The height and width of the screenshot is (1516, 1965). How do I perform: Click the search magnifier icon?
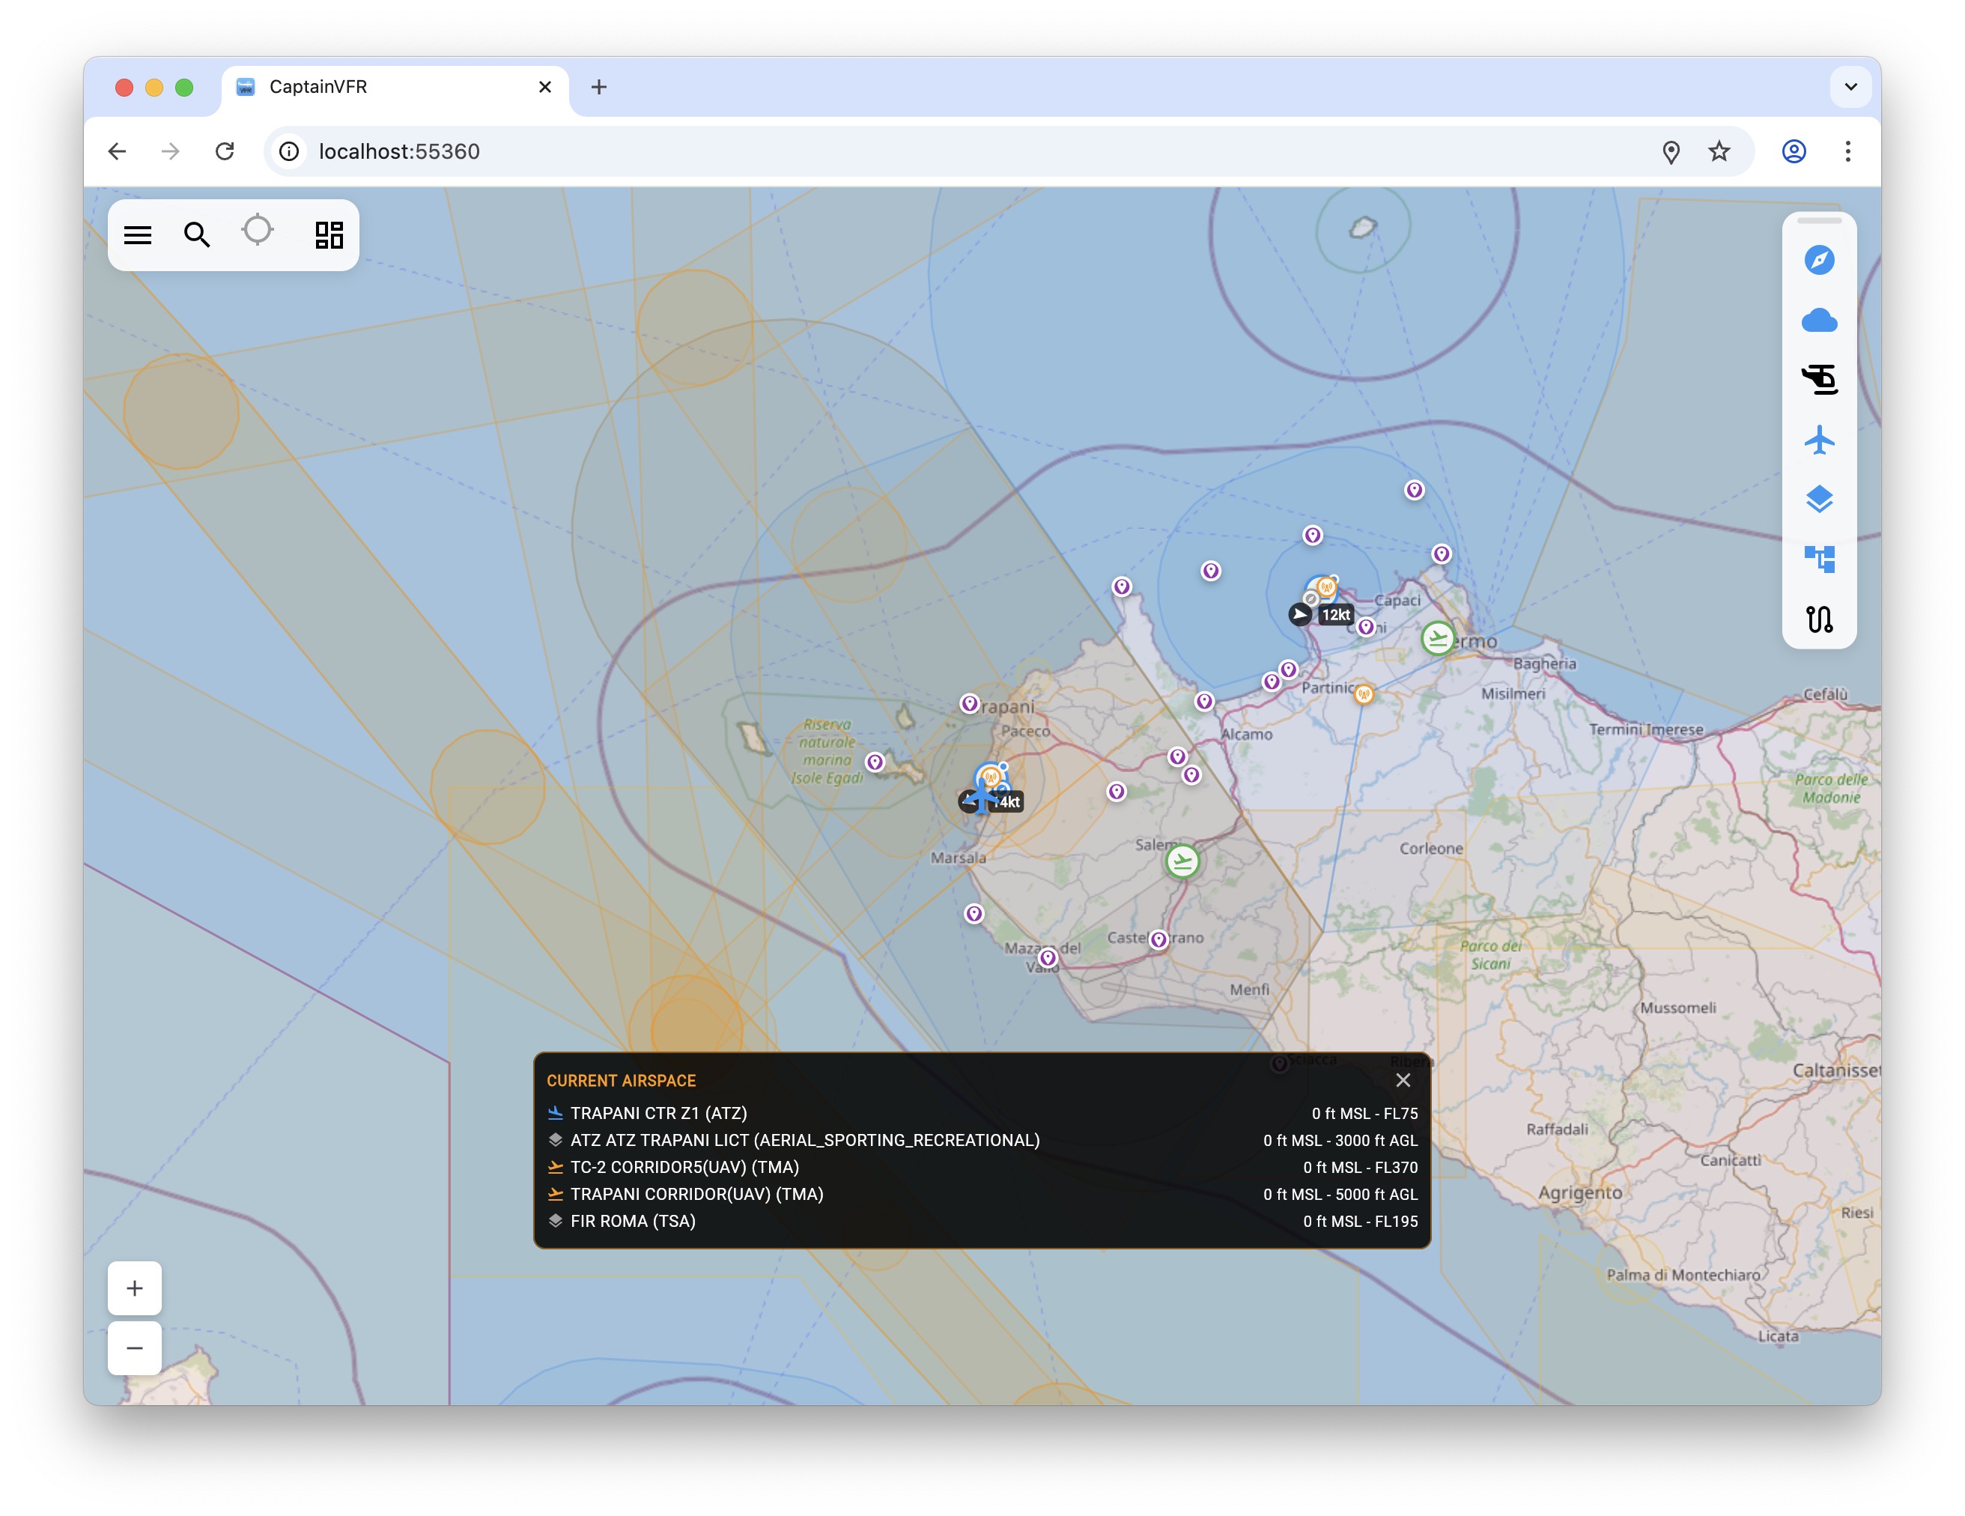click(197, 235)
